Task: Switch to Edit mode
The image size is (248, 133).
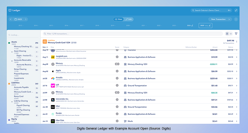Action: click(x=129, y=19)
